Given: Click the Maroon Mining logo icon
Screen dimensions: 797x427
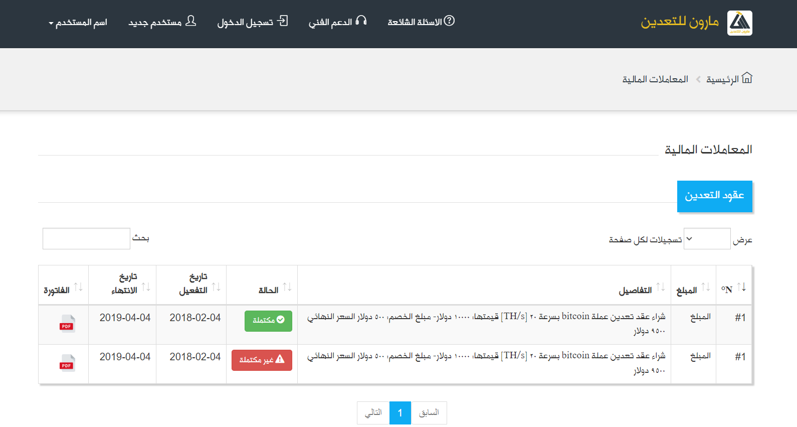Looking at the screenshot, I should coord(739,23).
